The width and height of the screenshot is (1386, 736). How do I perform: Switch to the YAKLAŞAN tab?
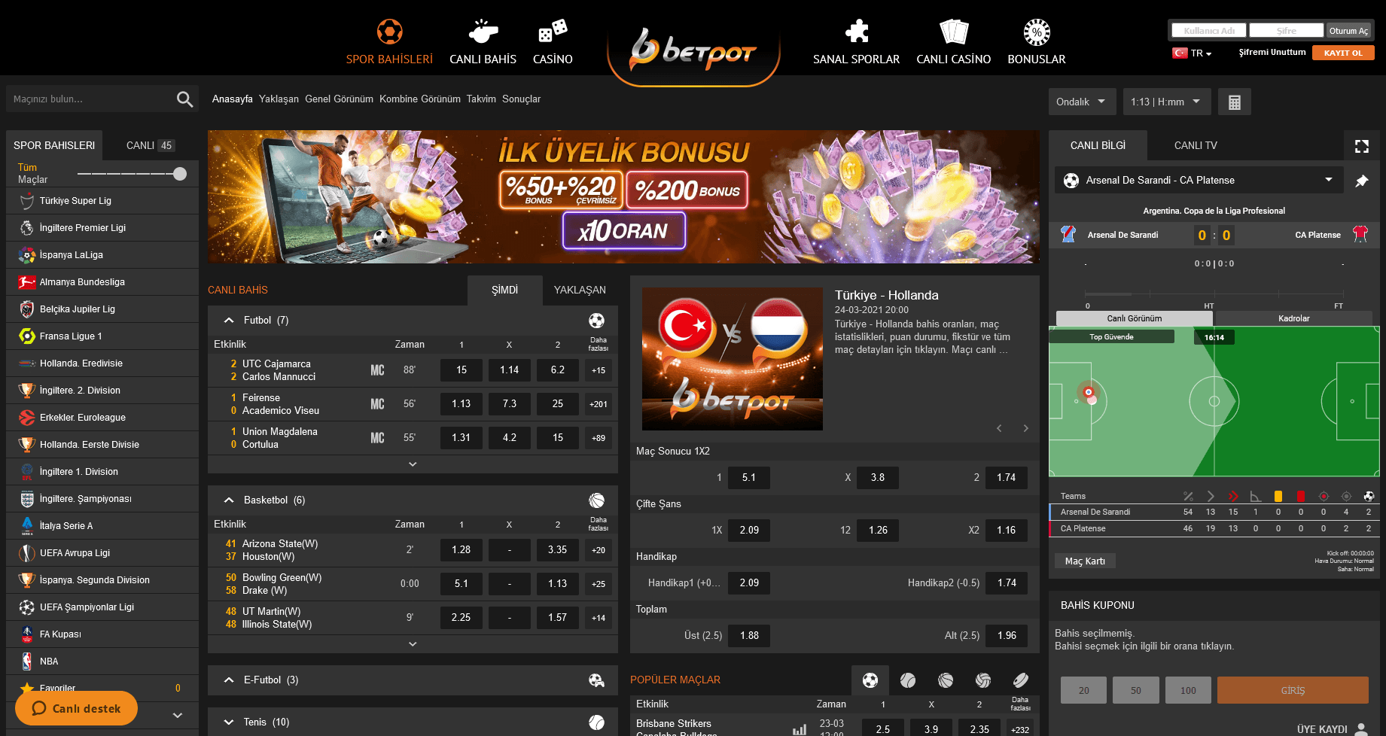pos(580,290)
